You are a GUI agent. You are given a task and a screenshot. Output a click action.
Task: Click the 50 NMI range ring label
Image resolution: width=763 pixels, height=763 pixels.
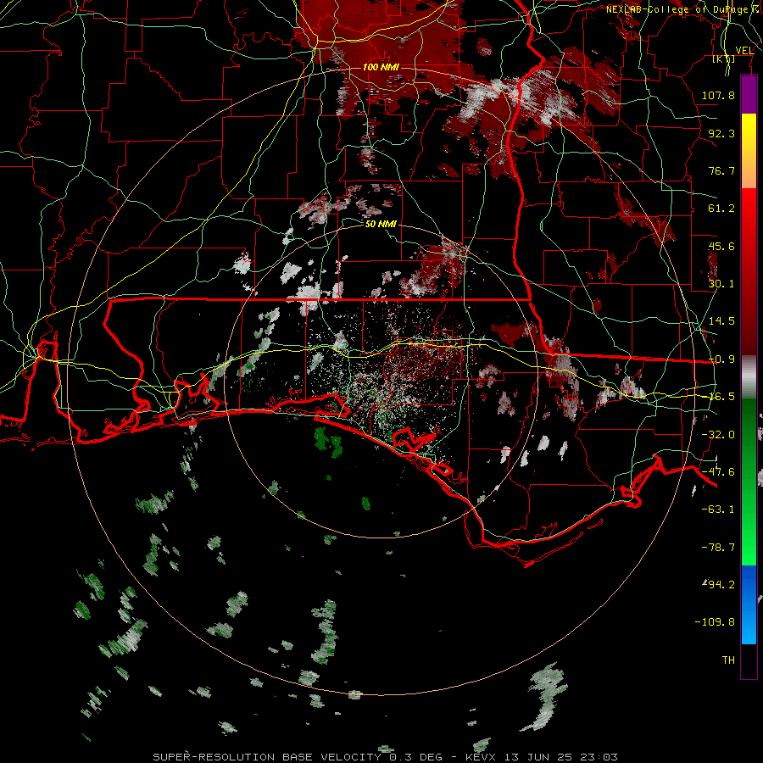pos(381,224)
